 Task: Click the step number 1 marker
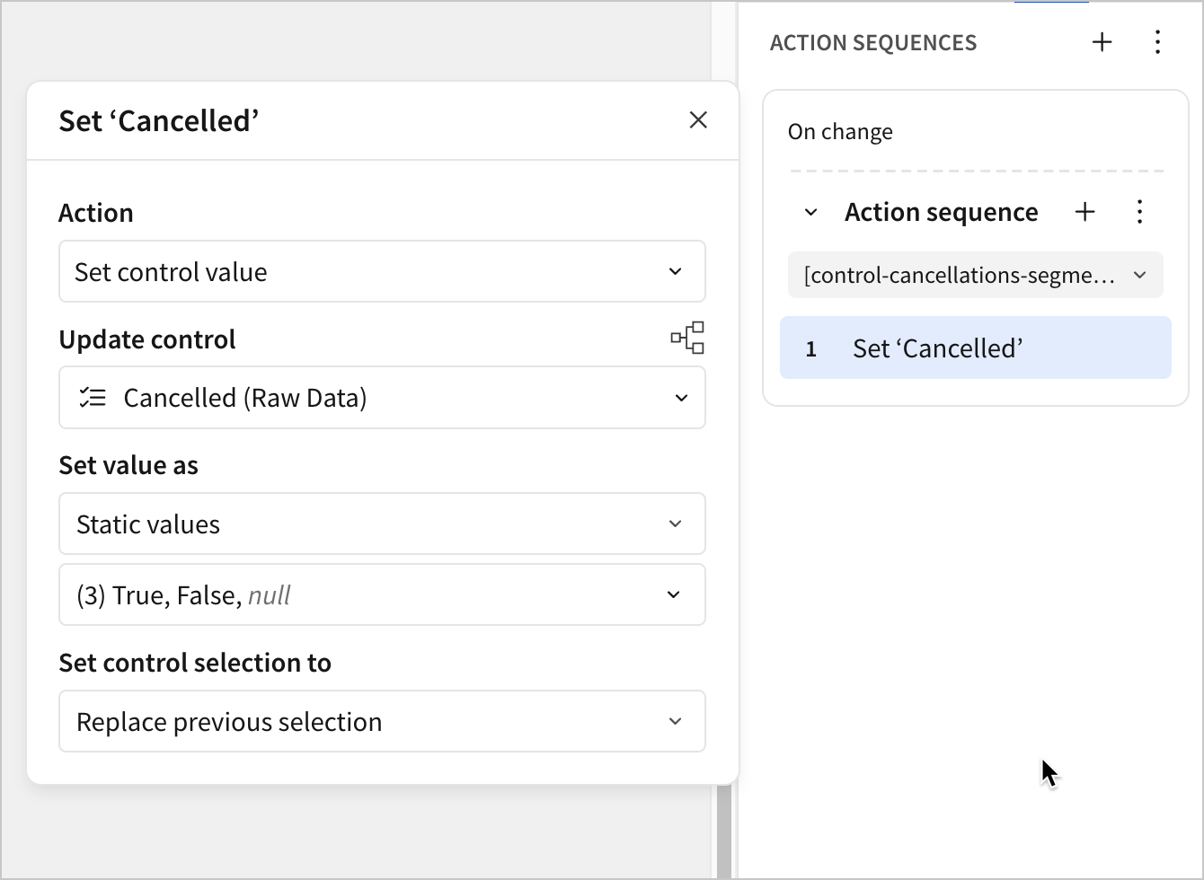click(810, 349)
